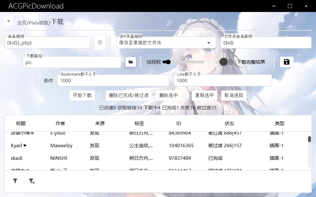Sort by the 标题 column header
This screenshot has width=316, height=197.
pyautogui.click(x=21, y=124)
